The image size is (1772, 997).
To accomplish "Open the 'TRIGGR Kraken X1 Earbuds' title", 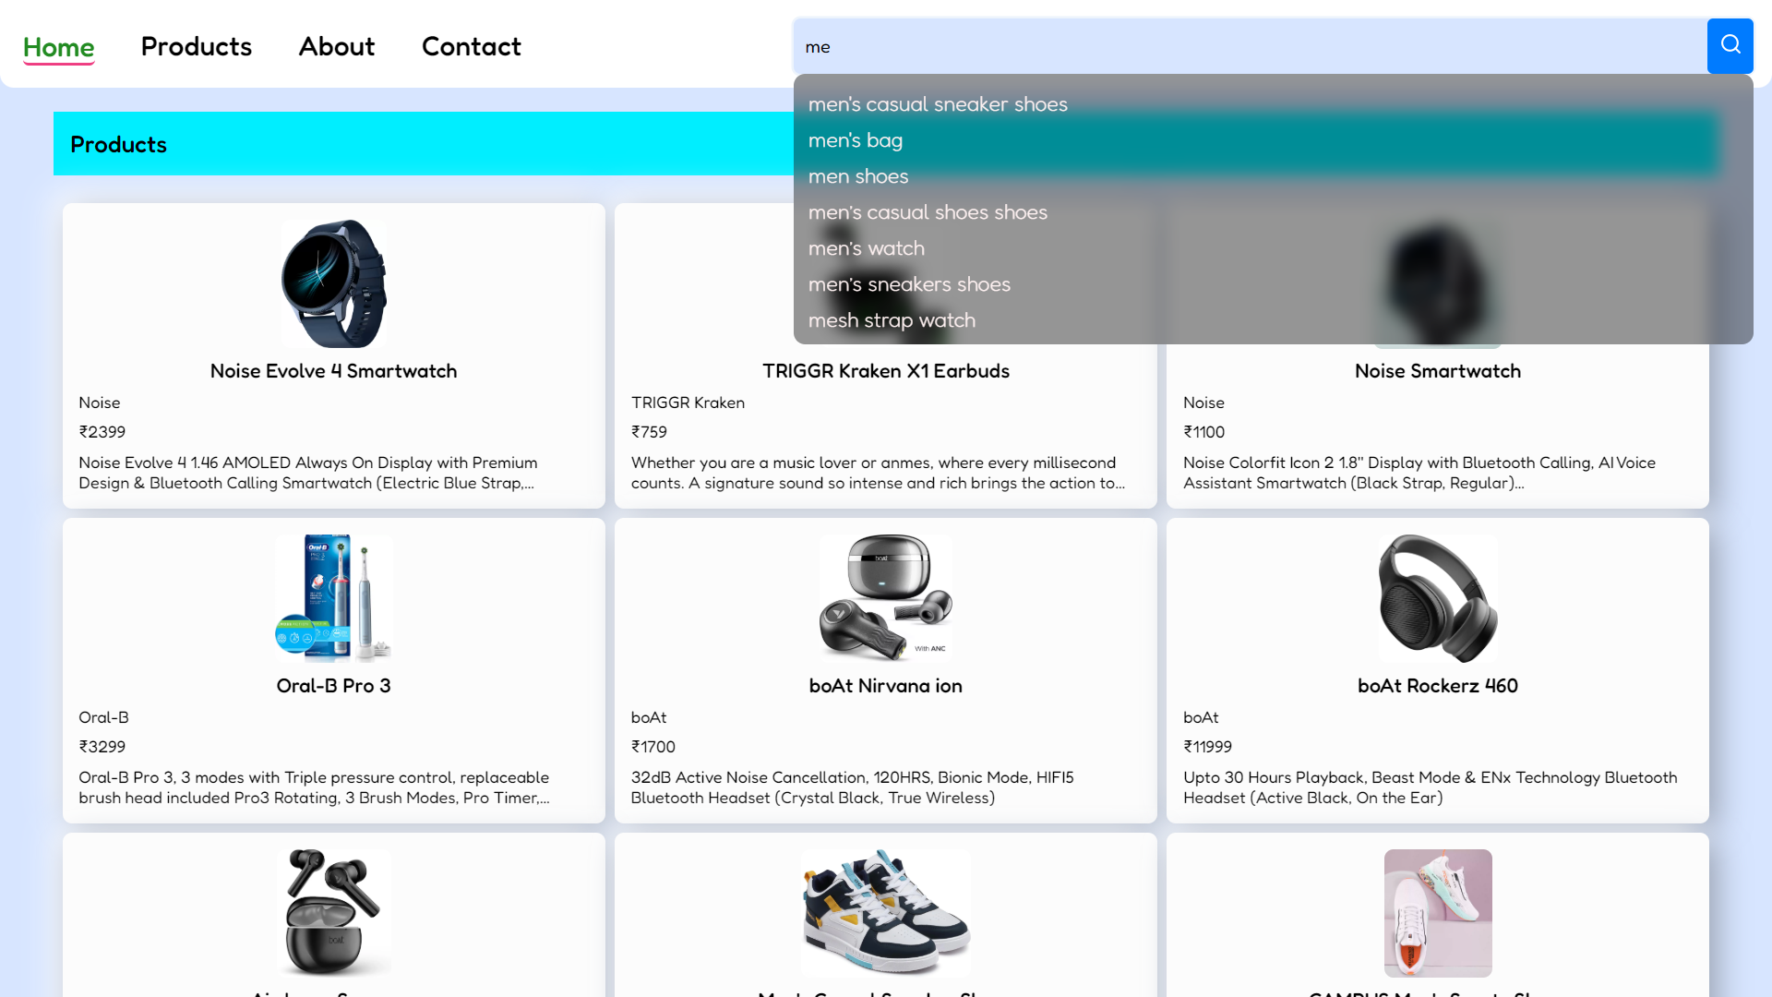I will (x=886, y=371).
